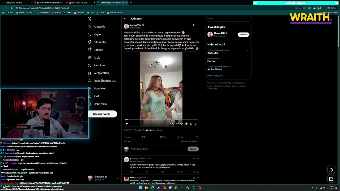Go to Anasayfa in X sidebar
Screen dimensions: 340x191
pos(97,27)
